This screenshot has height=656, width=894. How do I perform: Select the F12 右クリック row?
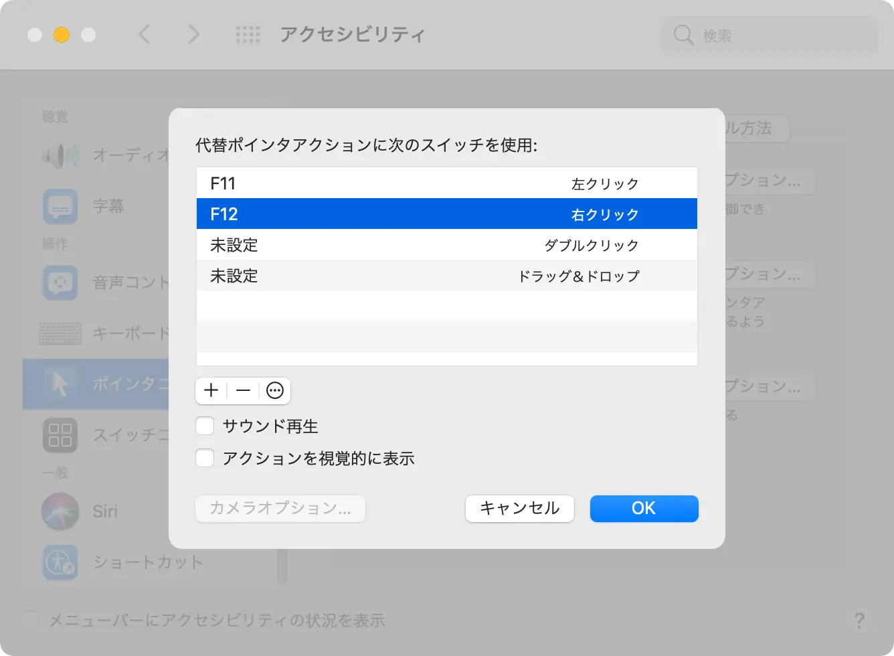coord(446,214)
